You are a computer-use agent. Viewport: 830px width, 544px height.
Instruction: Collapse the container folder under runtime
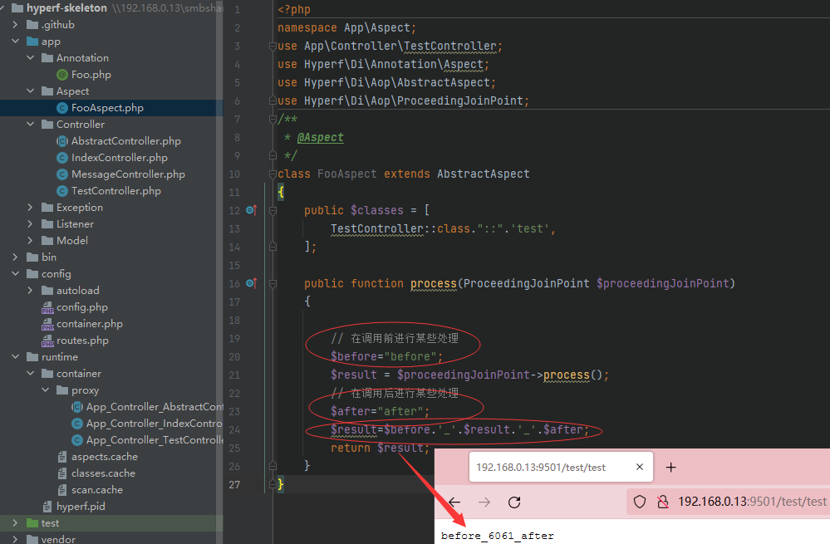coord(30,374)
